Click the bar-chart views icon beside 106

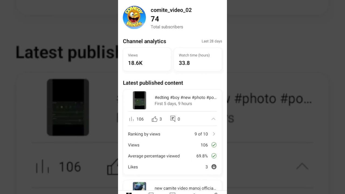coord(131,119)
